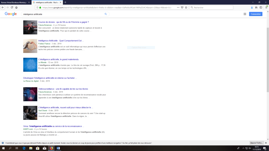Viewport: 269px width, 151px height.
Task: Click the Google search magnifier icon
Action: pos(106,14)
